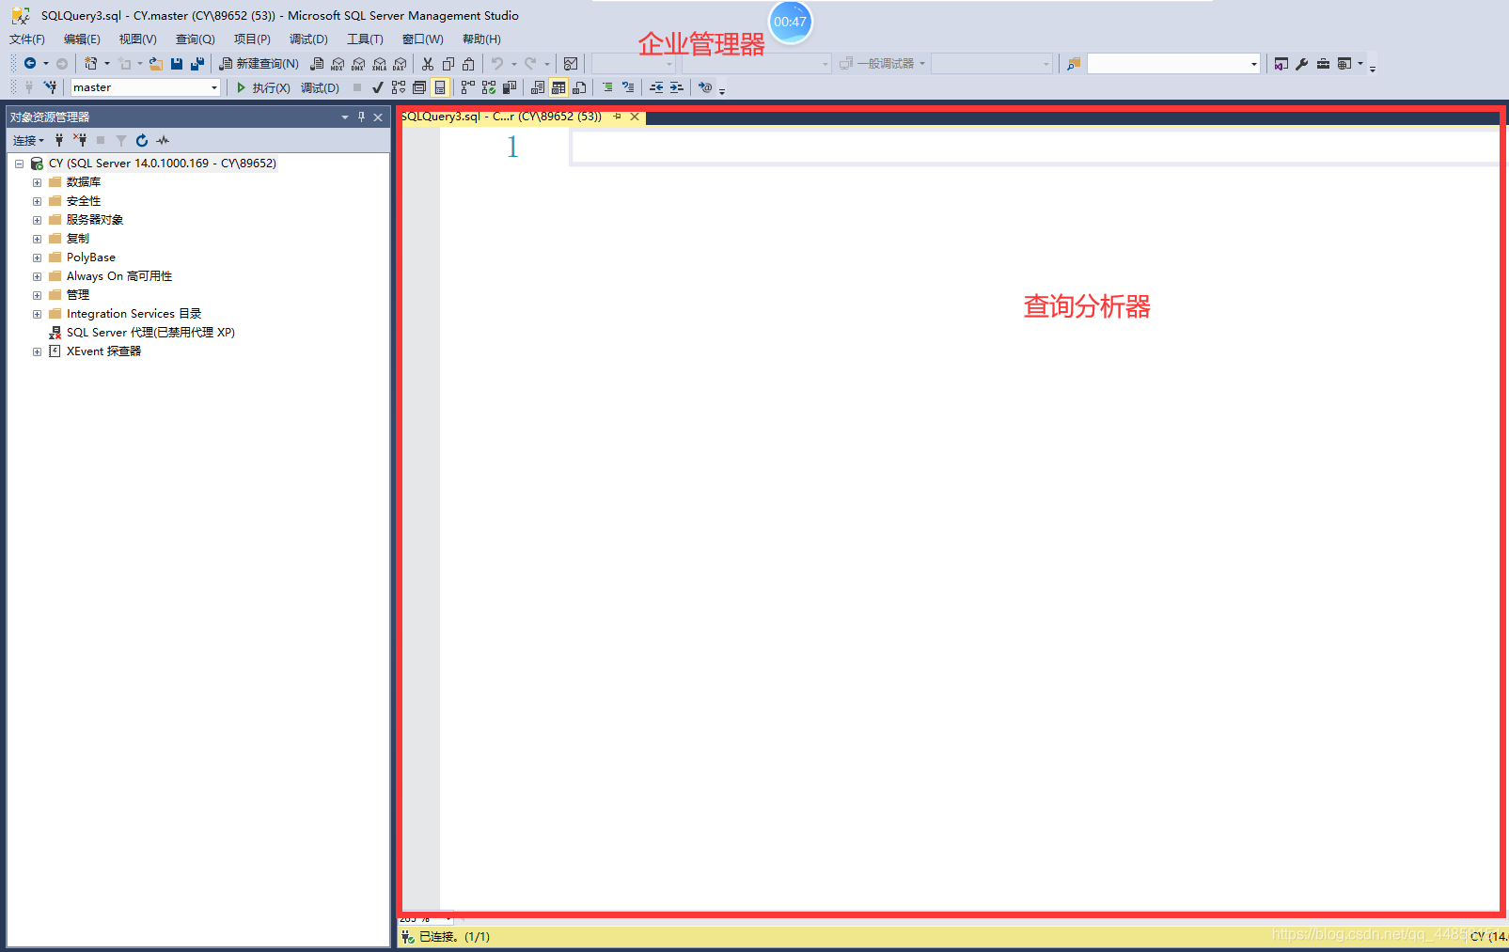1509x952 pixels.
Task: Expand the PolyBase folder
Action: pyautogui.click(x=37, y=258)
